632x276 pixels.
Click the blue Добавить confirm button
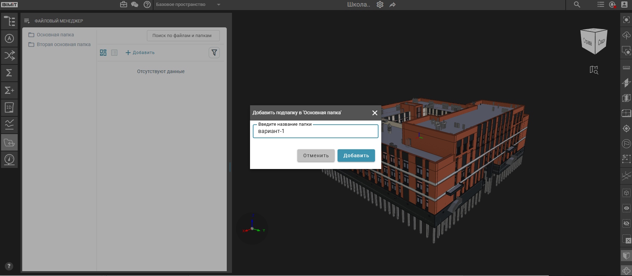[356, 155]
